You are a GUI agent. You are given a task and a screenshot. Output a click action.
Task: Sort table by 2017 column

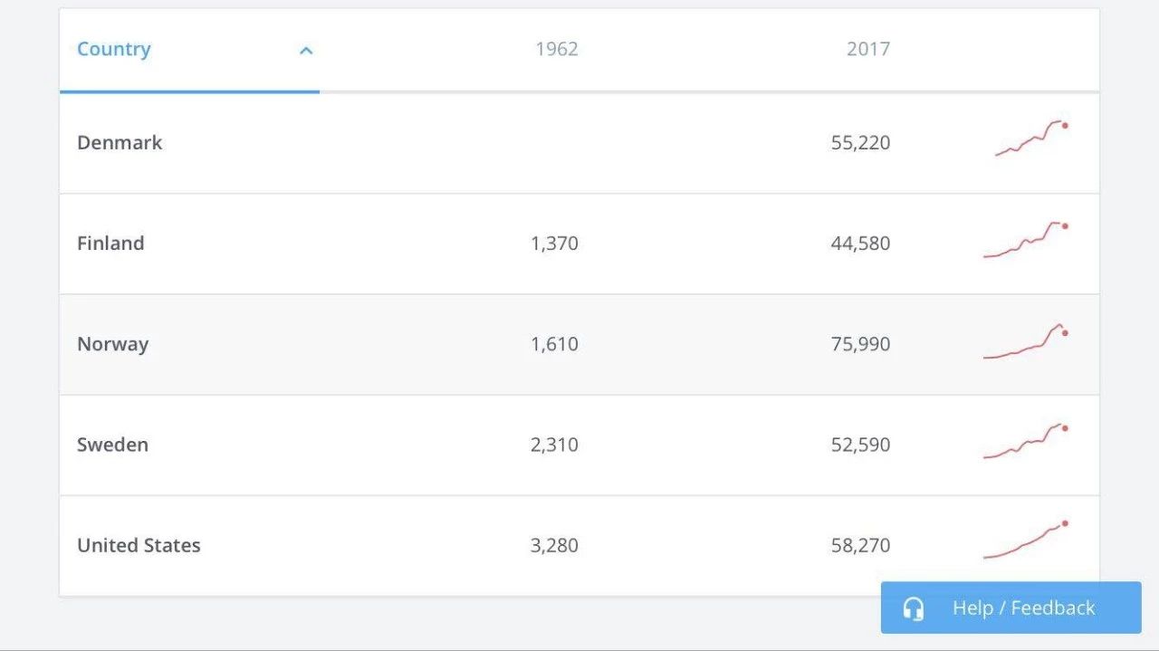click(867, 50)
